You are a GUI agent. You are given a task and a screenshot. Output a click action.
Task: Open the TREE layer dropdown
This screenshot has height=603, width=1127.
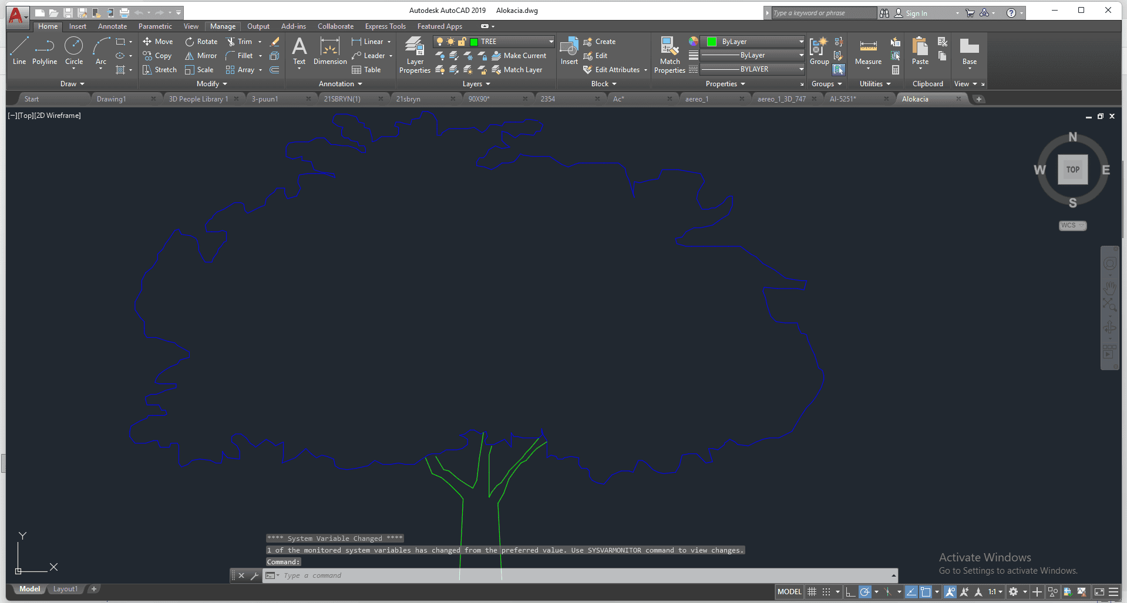coord(551,42)
